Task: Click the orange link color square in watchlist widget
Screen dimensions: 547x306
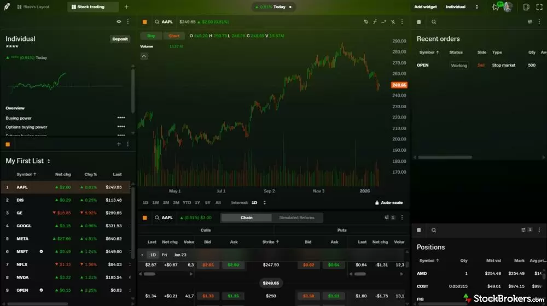Action: point(8,144)
